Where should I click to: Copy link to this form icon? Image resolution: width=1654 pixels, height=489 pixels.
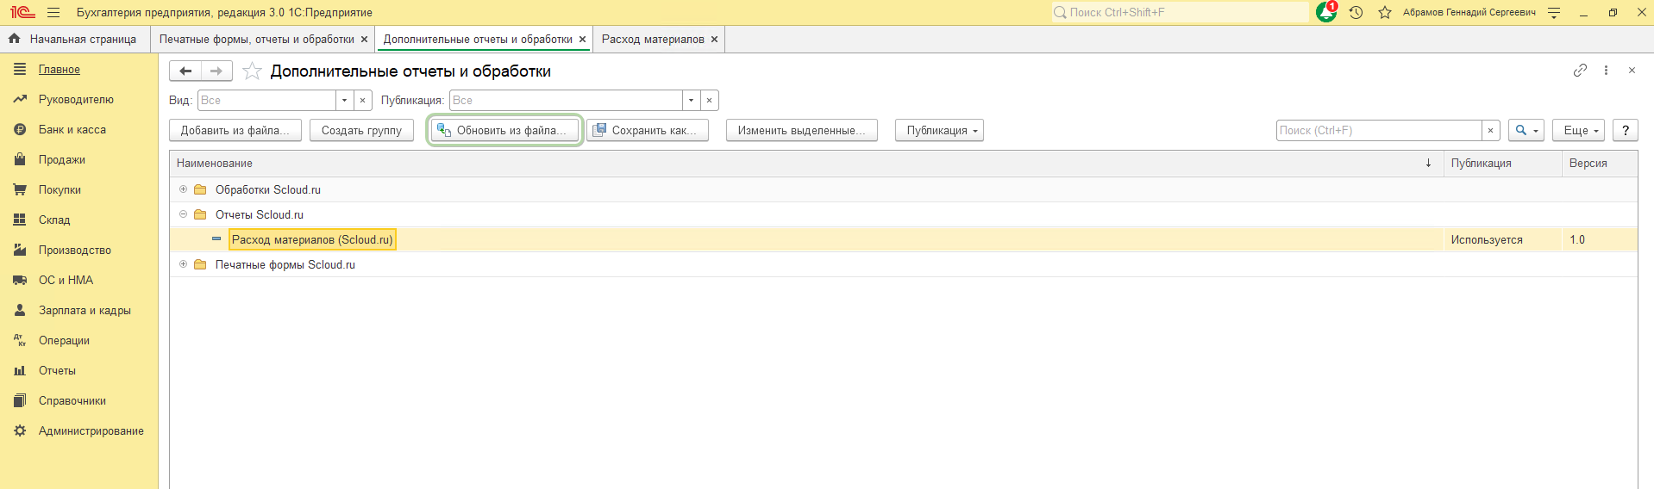[1580, 71]
